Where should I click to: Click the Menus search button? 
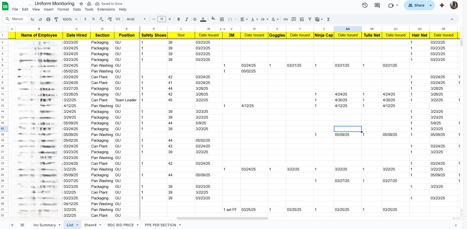15,19
